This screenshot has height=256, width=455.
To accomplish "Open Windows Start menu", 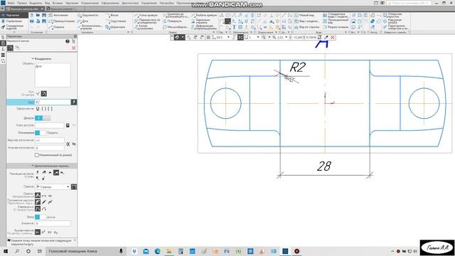I will point(6,251).
